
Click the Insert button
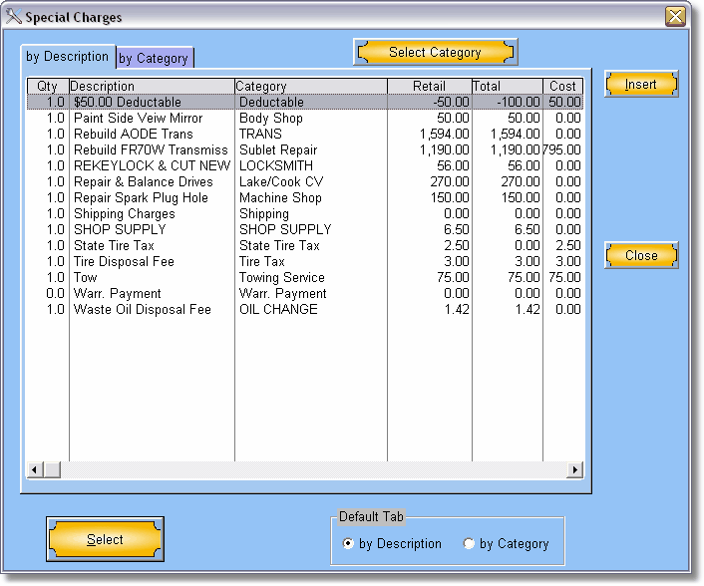[640, 85]
